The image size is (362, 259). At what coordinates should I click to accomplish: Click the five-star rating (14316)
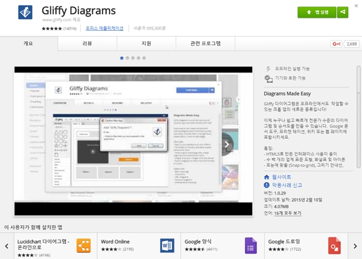59,28
